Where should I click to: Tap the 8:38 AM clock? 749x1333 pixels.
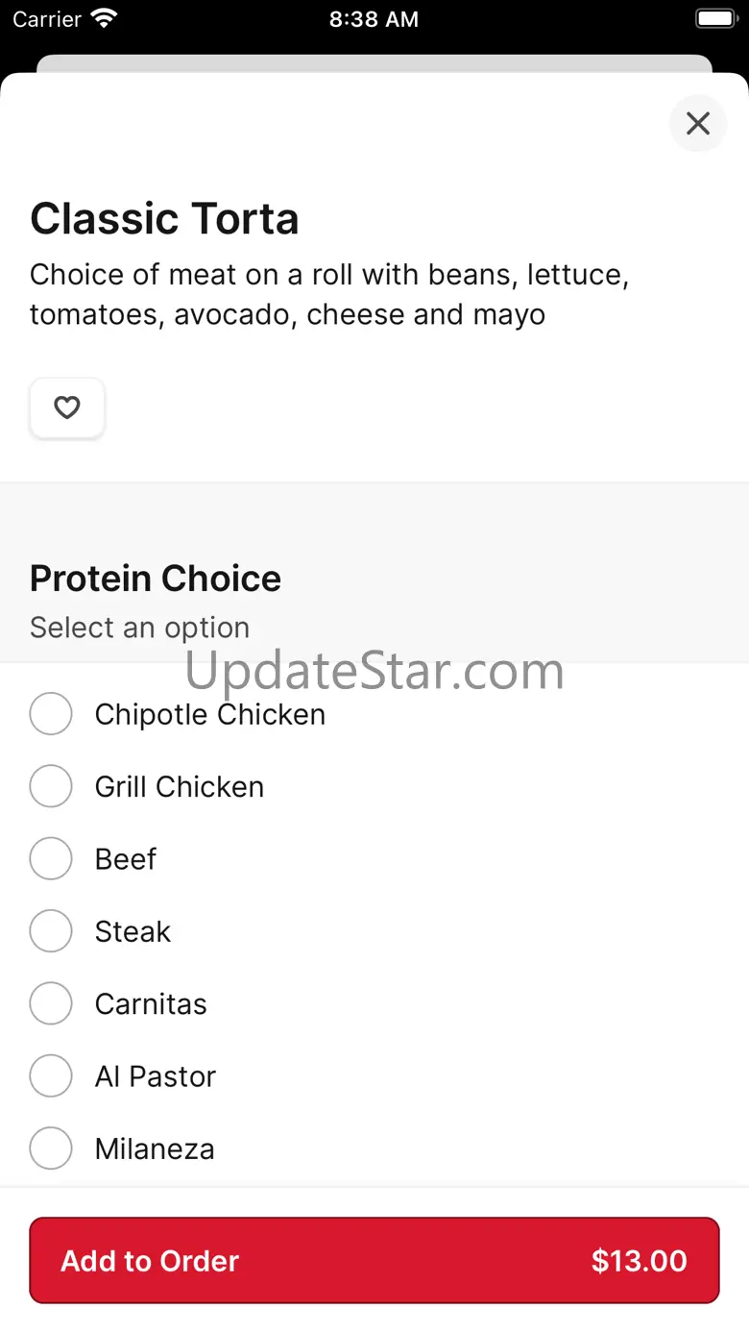[374, 19]
